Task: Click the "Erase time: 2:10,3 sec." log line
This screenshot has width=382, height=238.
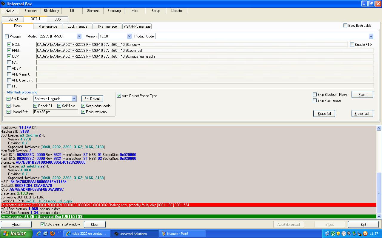Action: click(18, 193)
